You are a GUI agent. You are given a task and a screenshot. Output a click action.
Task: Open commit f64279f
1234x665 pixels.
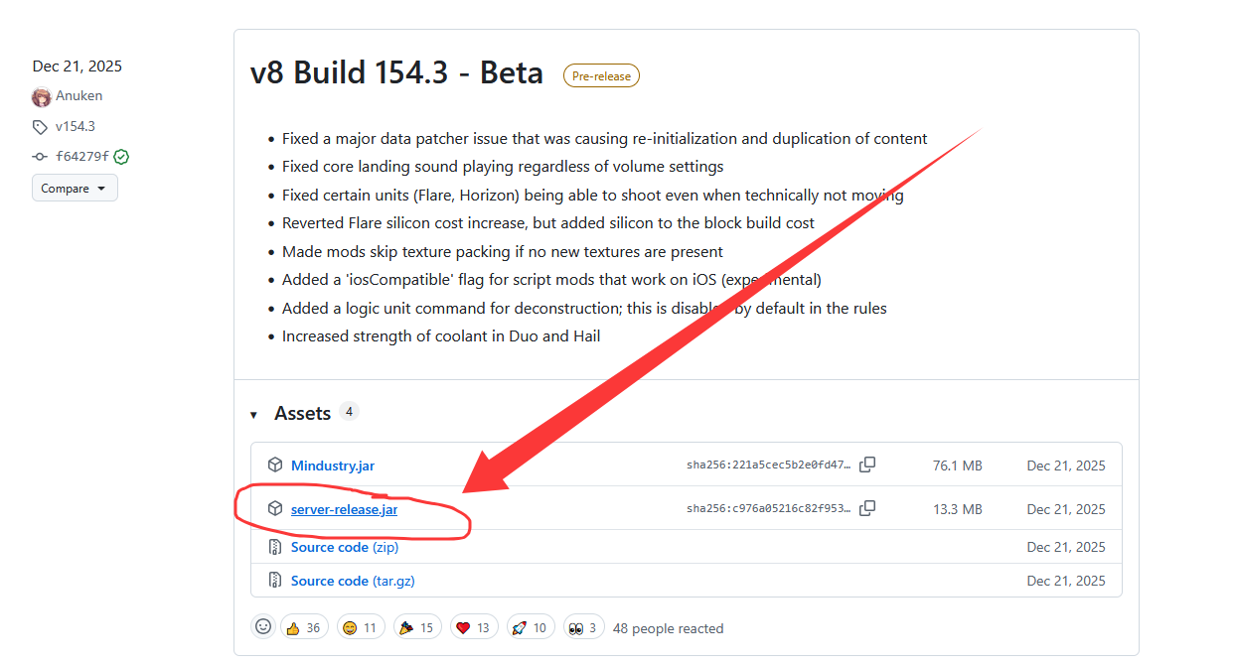(81, 157)
